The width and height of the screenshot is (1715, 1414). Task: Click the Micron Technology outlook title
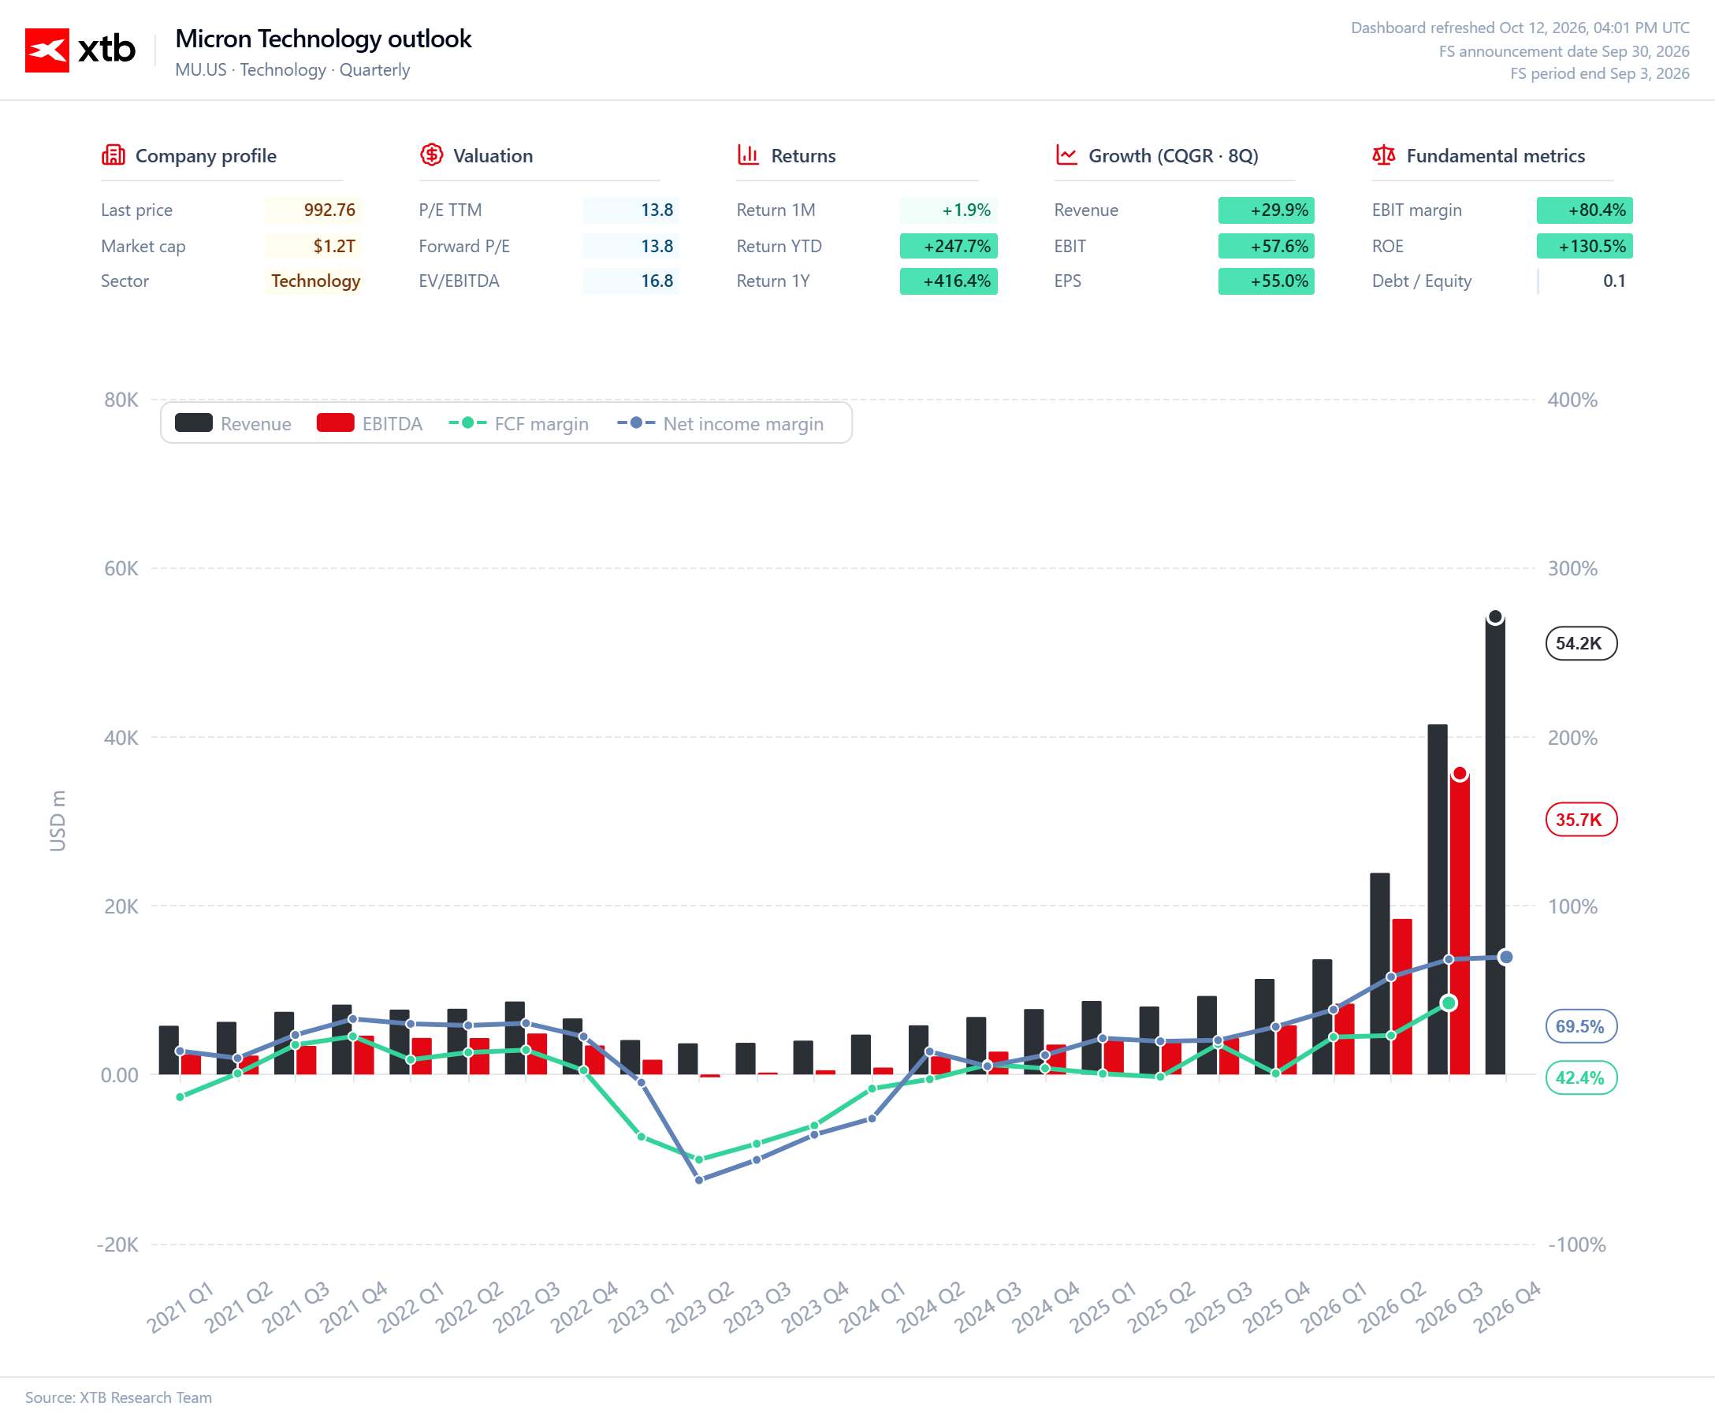[323, 39]
